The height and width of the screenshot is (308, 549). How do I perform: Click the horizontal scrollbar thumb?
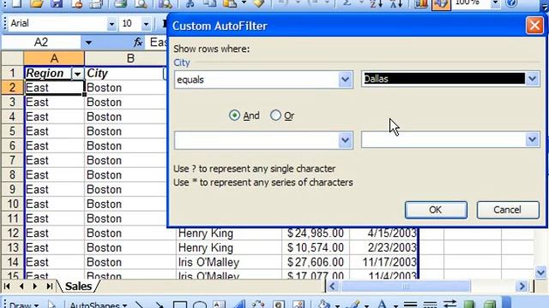tap(406, 287)
